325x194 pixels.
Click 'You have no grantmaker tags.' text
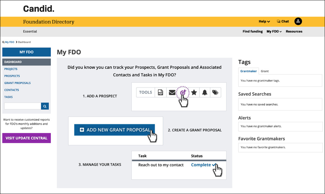(260, 81)
